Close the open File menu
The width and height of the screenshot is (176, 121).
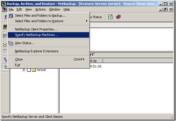click(11, 10)
